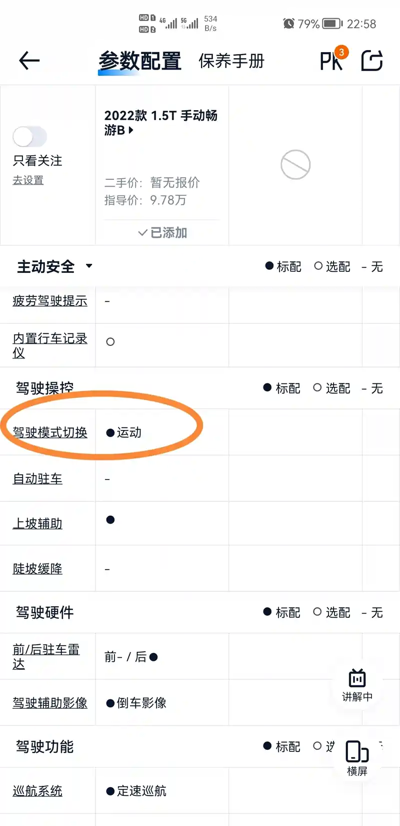The image size is (400, 826).
Task: Tap the alarm clock status icon
Action: pyautogui.click(x=288, y=24)
